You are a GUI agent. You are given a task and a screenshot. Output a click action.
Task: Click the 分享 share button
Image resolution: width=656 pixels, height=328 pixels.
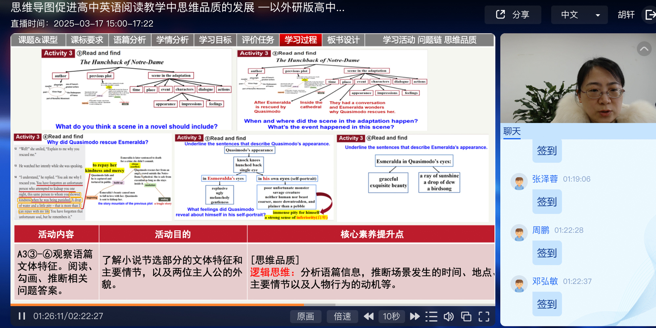pos(513,15)
